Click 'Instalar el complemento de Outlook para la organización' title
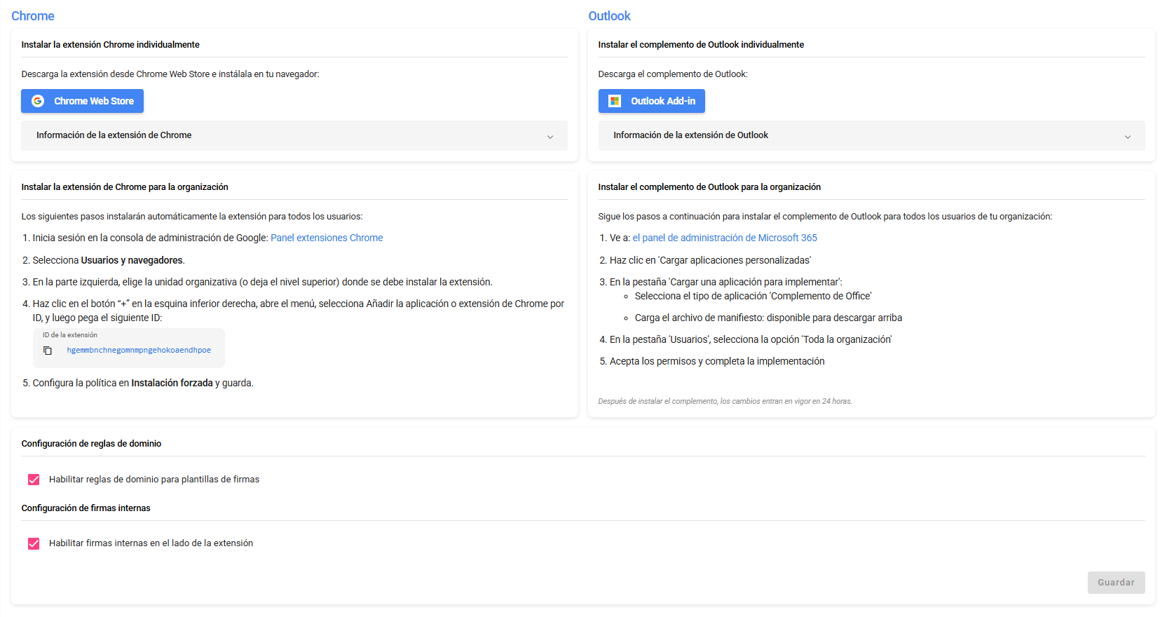 (709, 187)
